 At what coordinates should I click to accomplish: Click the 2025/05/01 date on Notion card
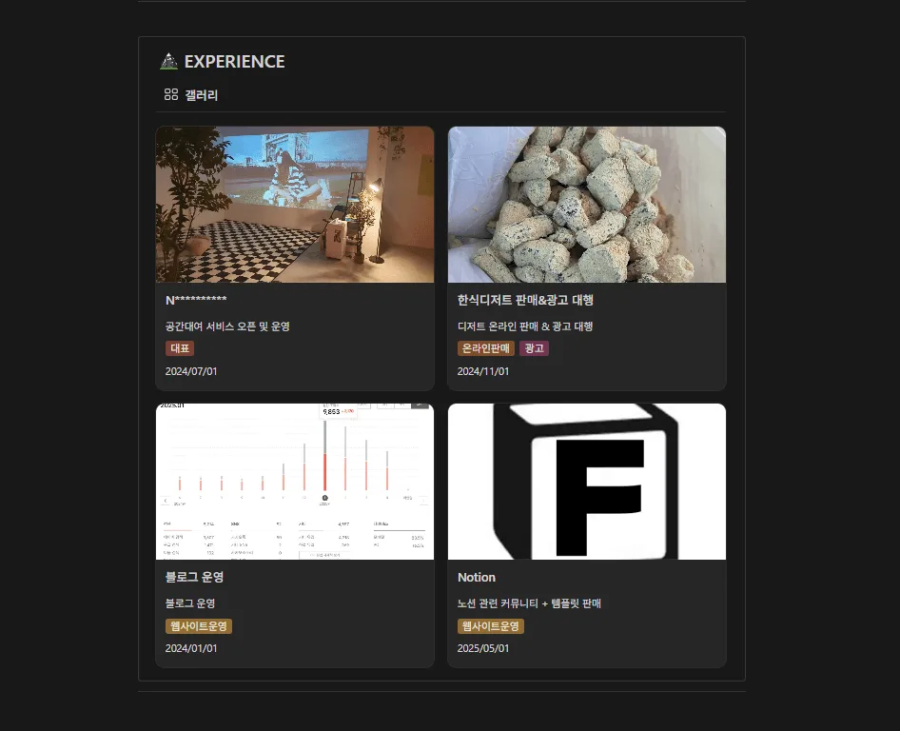pos(483,648)
